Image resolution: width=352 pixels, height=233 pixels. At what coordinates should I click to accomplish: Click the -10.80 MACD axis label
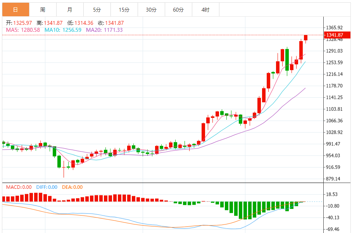pos(333,206)
